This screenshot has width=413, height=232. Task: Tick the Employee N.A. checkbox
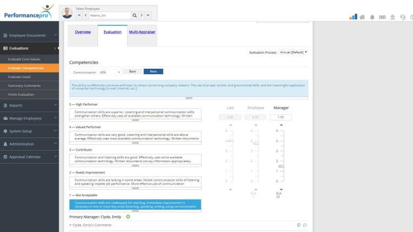[253, 196]
